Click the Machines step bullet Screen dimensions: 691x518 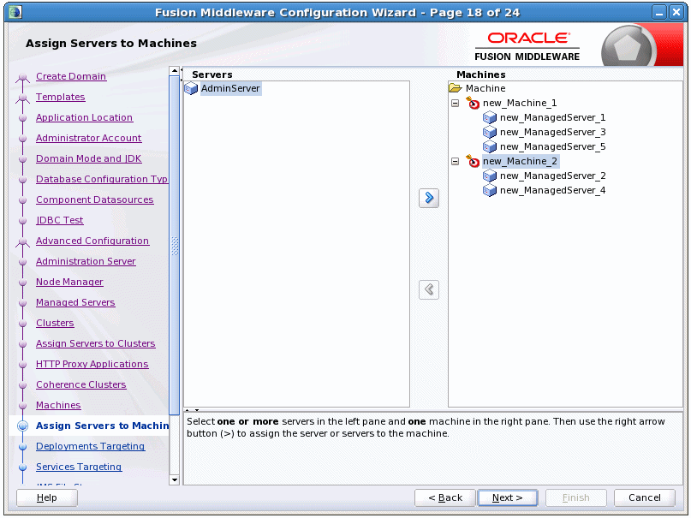pyautogui.click(x=23, y=405)
